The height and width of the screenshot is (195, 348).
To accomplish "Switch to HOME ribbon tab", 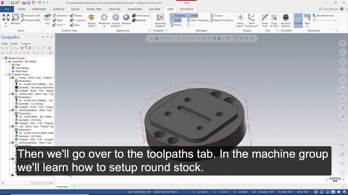I will pos(21,9).
